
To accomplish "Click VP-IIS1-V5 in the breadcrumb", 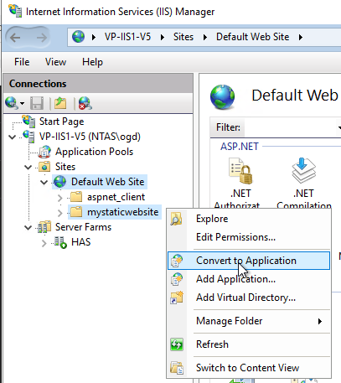I will tap(127, 37).
